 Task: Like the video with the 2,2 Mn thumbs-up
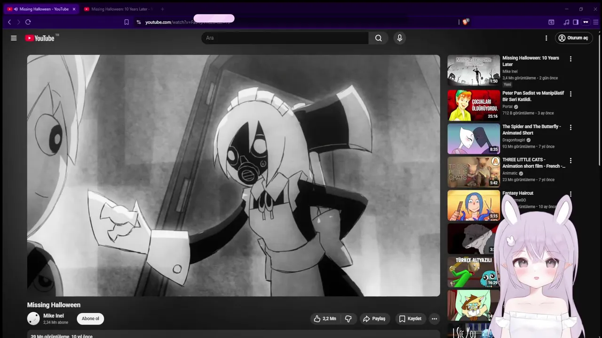(325, 319)
